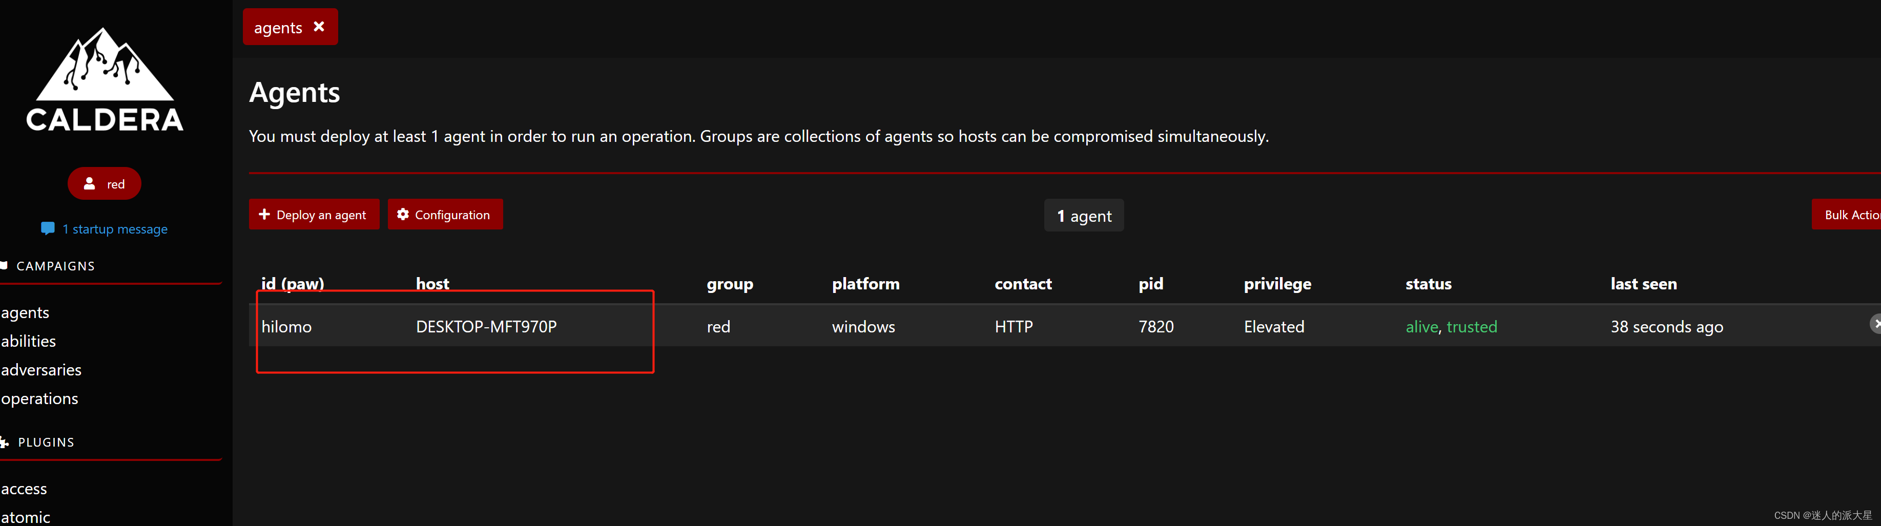This screenshot has height=526, width=1881.
Task: Click the privilege column header
Action: (x=1277, y=285)
